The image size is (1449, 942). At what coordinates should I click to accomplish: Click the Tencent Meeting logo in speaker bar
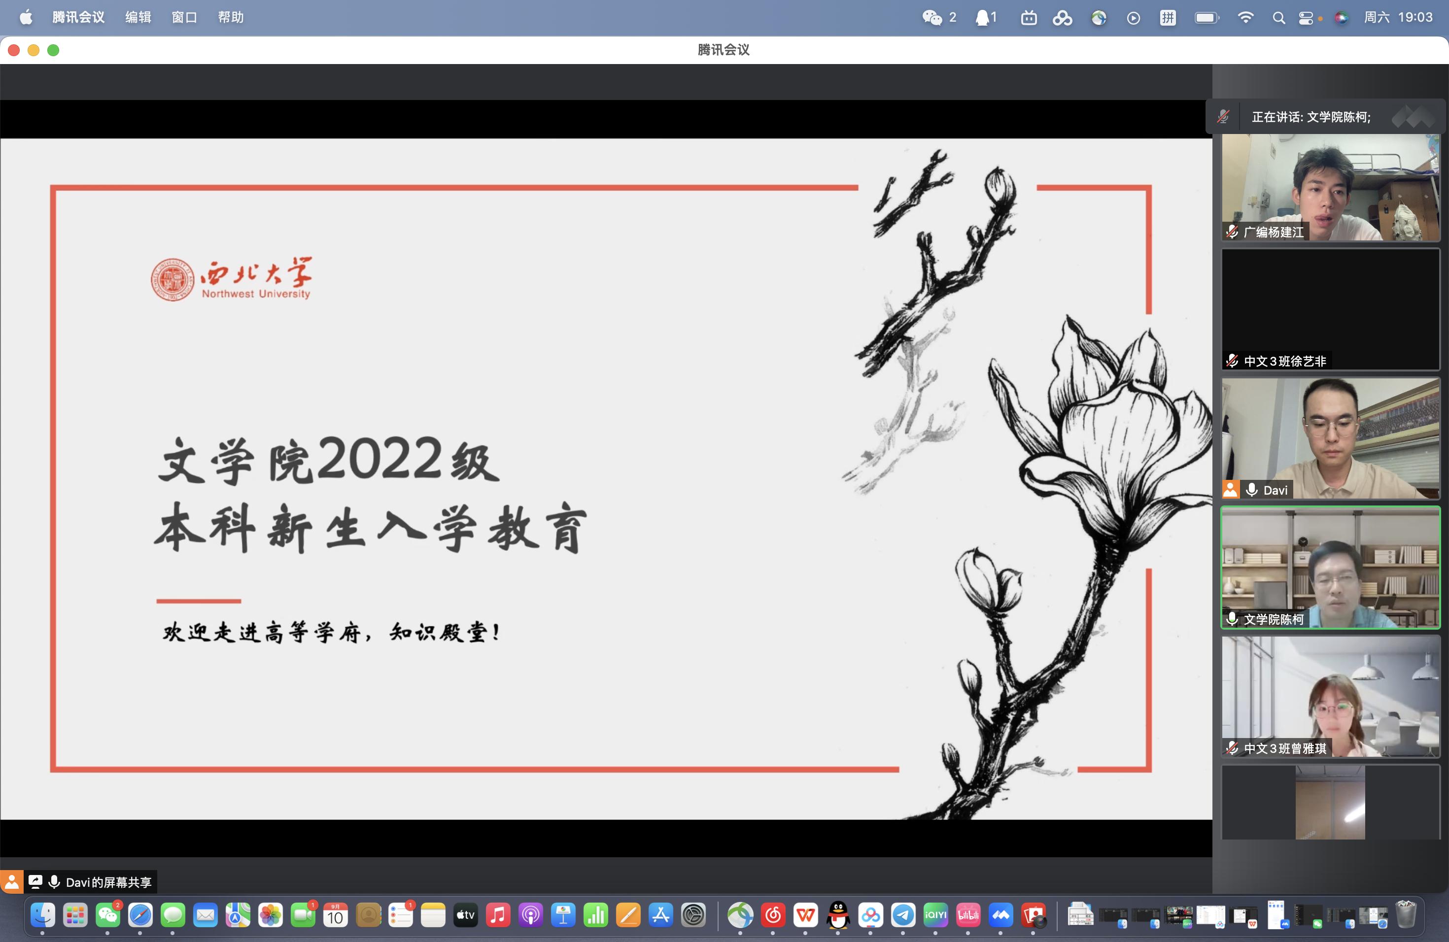coord(1414,116)
